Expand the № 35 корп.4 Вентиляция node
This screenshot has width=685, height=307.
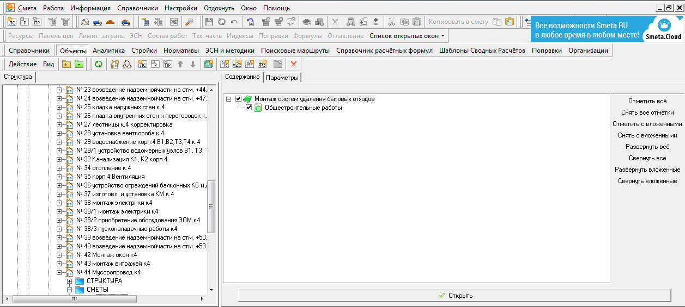tap(59, 177)
